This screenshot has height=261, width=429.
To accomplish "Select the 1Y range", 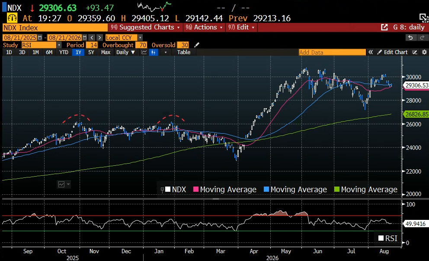I will pyautogui.click(x=78, y=52).
